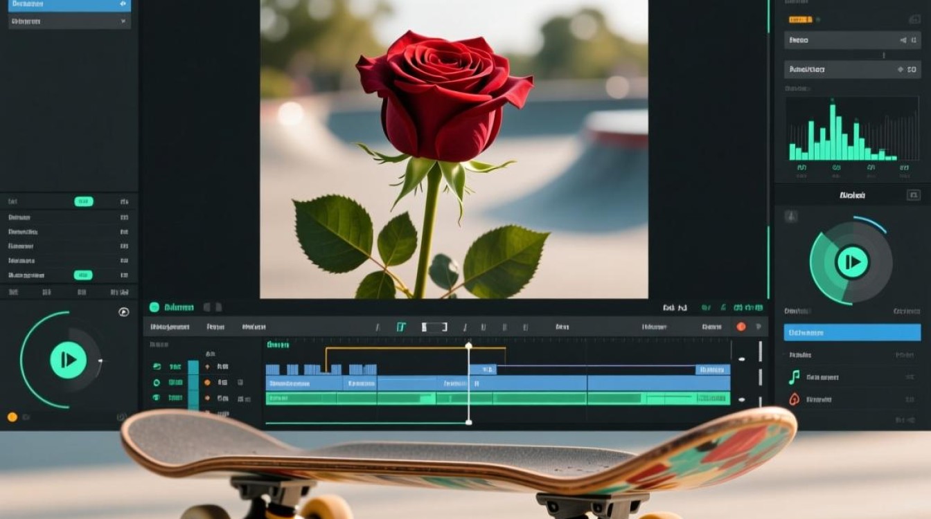The image size is (931, 519).
Task: Click the orange dot on the second track row
Action: [206, 382]
